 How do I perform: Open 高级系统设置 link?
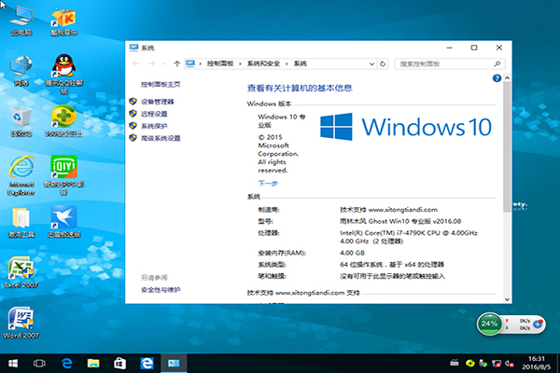point(161,138)
